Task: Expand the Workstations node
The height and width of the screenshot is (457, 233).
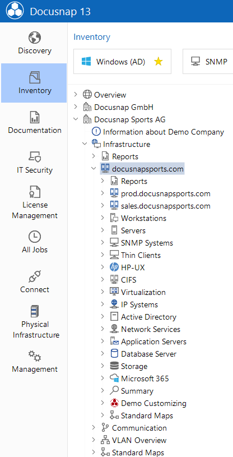Action: (x=102, y=218)
